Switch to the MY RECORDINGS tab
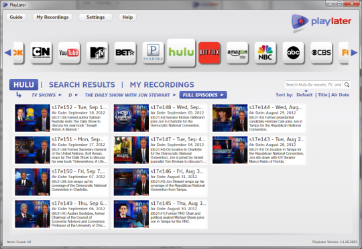This screenshot has height=249, width=362. click(162, 84)
